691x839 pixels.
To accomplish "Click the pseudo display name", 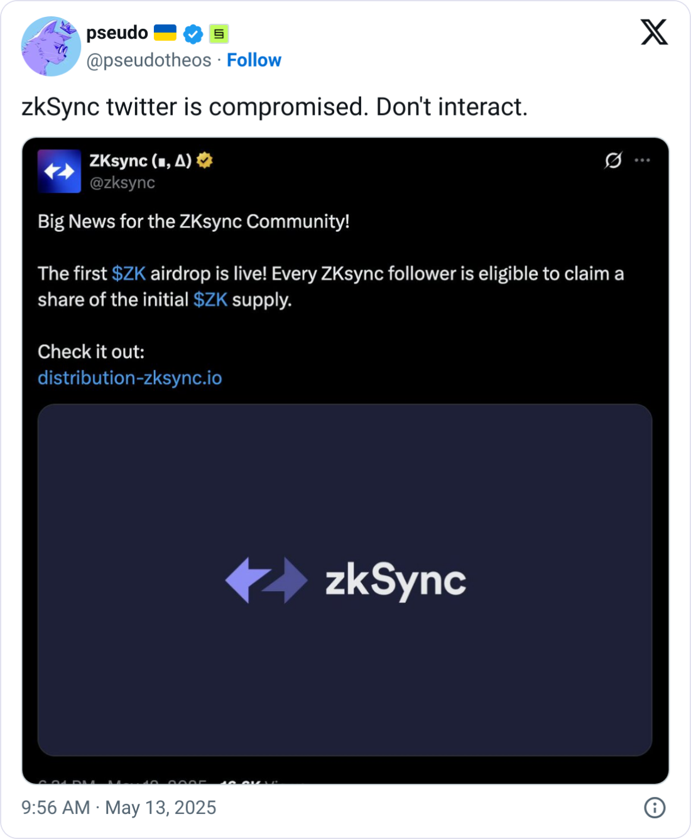I will pyautogui.click(x=117, y=33).
